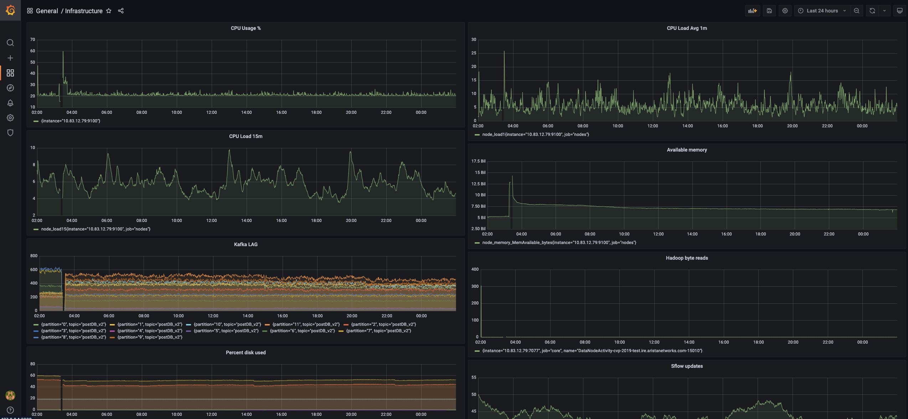Viewport: 908px width, 419px height.
Task: Click the share dashboard icon
Action: [x=121, y=11]
